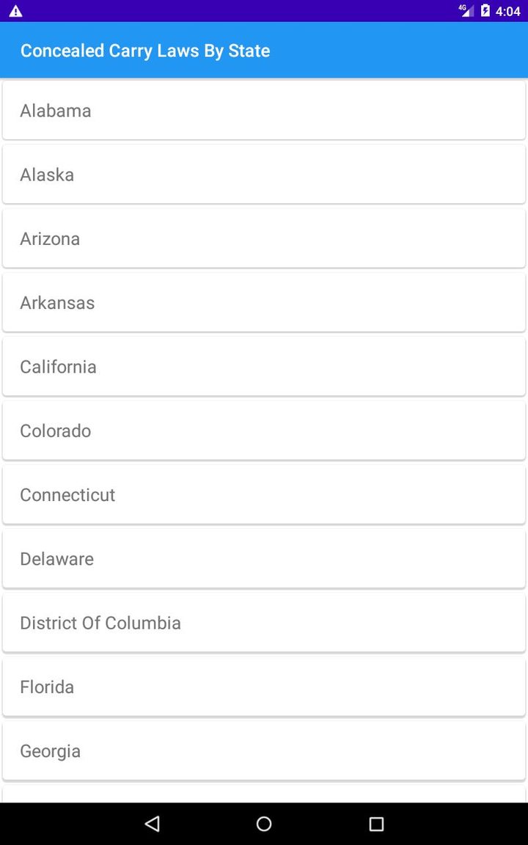528x845 pixels.
Task: Tap the Android back navigation icon
Action: click(153, 824)
